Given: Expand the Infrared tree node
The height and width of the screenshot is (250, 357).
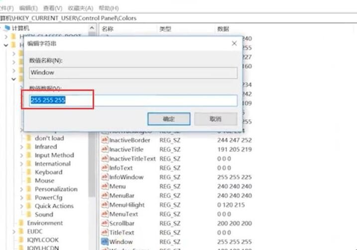Looking at the screenshot, I should point(21,147).
